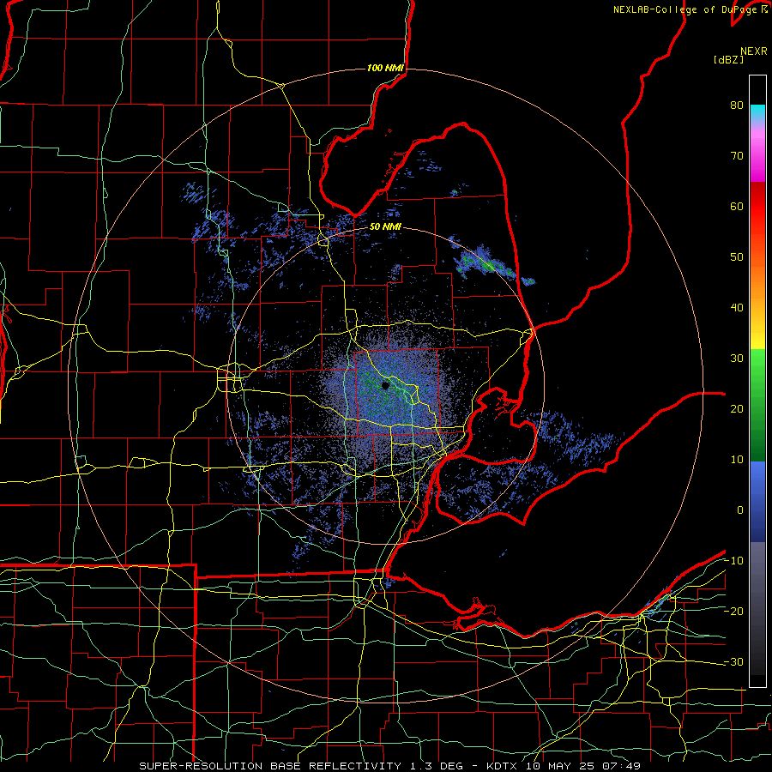Viewport: 772px width, 772px height.
Task: Click the dBZ units label above the scale
Action: coord(728,60)
